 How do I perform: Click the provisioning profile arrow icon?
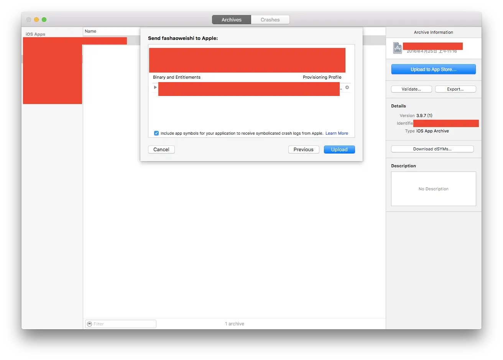tap(347, 88)
